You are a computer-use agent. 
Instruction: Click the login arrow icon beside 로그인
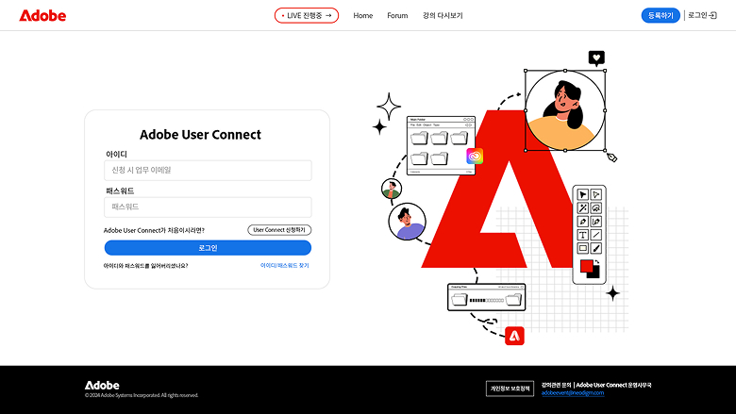tap(713, 15)
